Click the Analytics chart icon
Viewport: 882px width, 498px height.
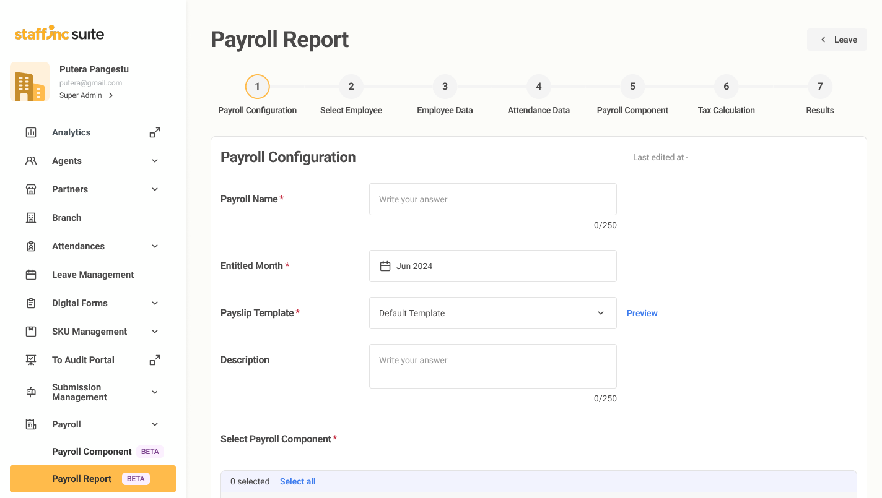pyautogui.click(x=31, y=132)
